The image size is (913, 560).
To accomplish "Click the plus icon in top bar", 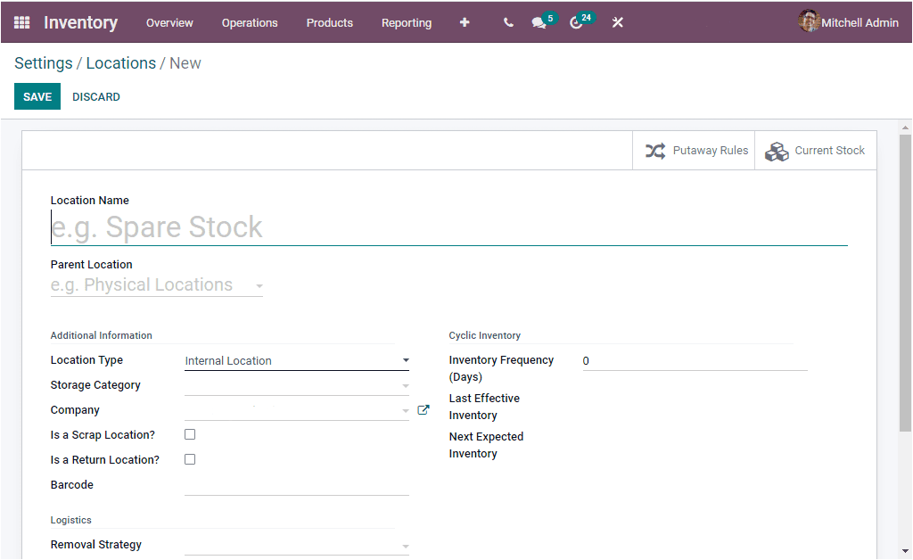I will pyautogui.click(x=464, y=22).
